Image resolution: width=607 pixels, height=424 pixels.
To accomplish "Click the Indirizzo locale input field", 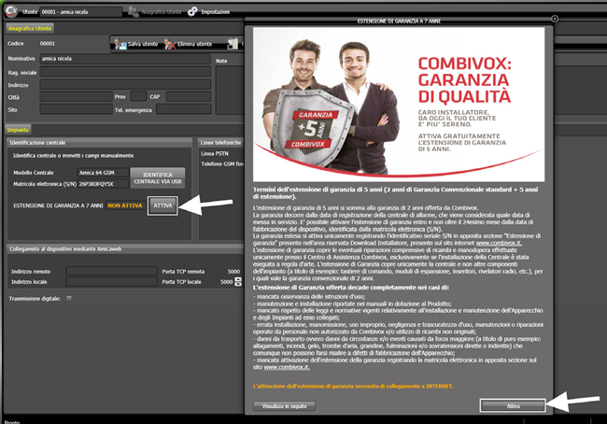I will click(111, 282).
